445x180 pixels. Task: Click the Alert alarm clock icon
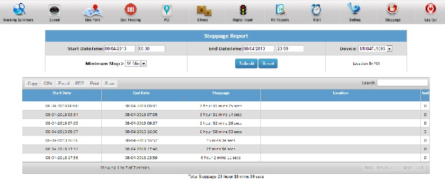click(316, 10)
